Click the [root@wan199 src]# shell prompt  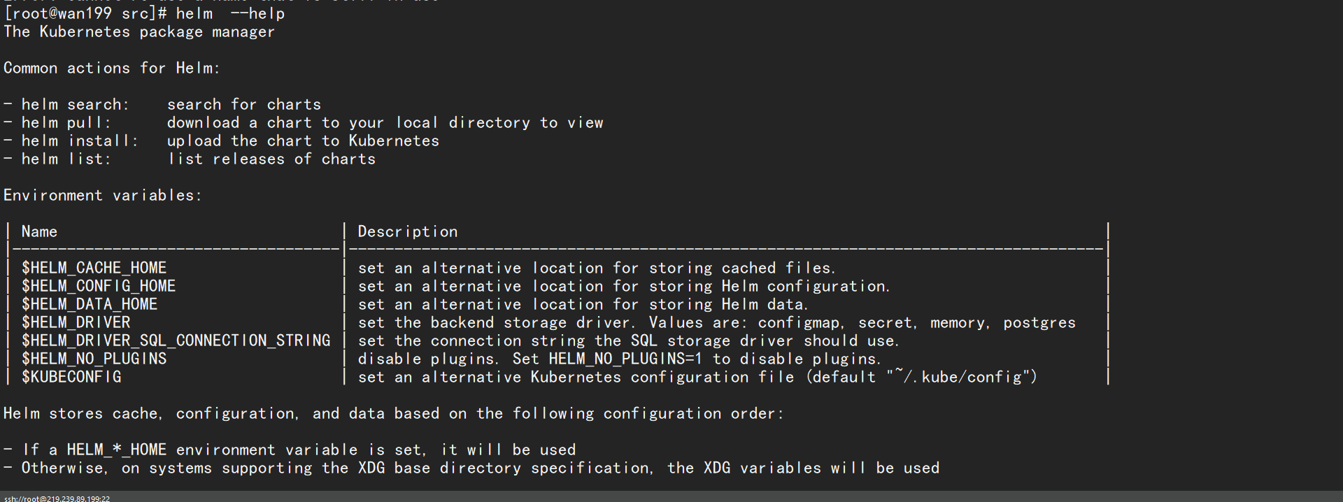pyautogui.click(x=85, y=13)
